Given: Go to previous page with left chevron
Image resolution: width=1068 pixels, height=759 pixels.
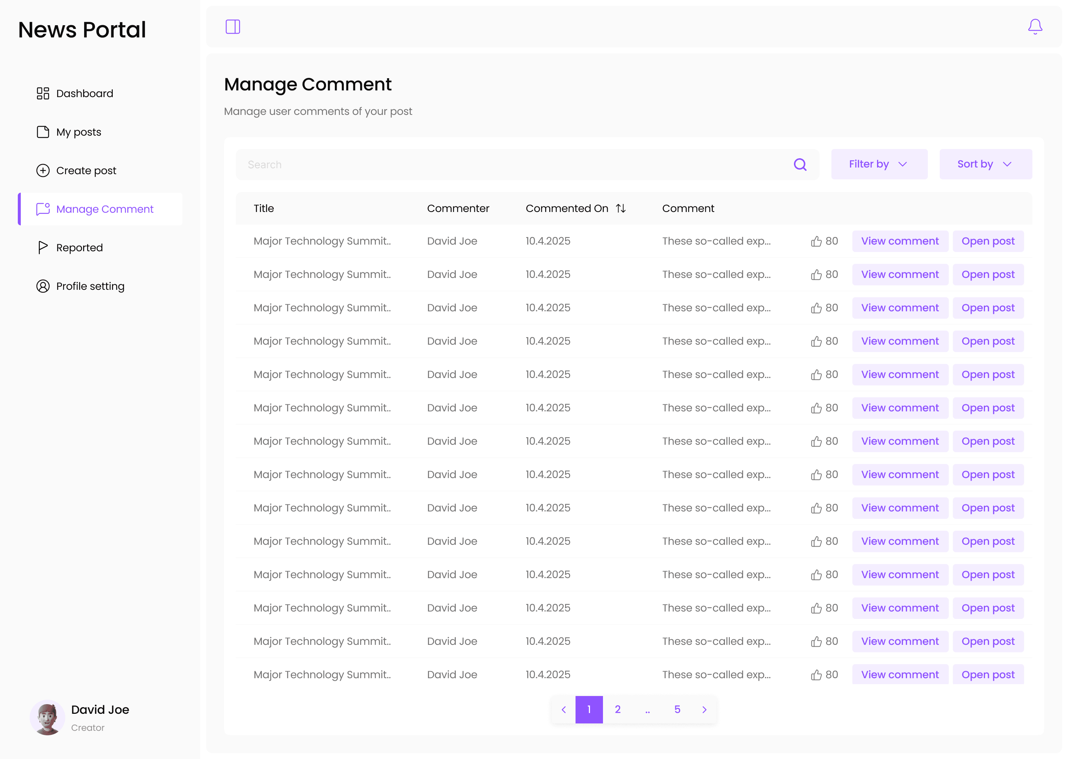Looking at the screenshot, I should tap(563, 709).
